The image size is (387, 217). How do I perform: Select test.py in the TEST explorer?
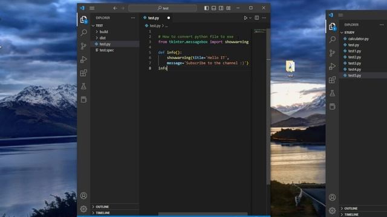pos(105,44)
